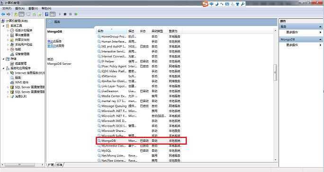324x172 pixels.
Task: Select the KMService service row
Action: [x=139, y=76]
